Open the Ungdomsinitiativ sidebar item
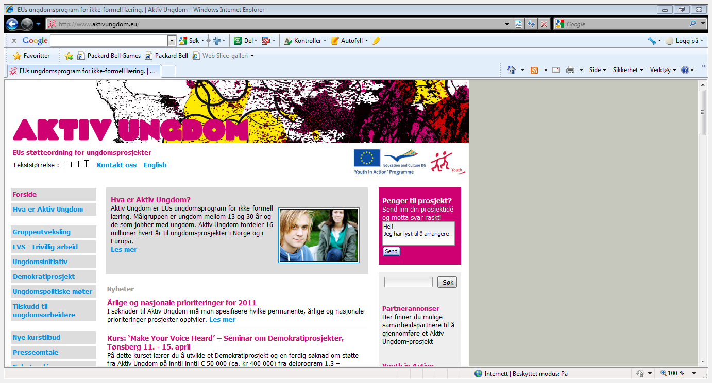The image size is (712, 383). tap(54, 262)
